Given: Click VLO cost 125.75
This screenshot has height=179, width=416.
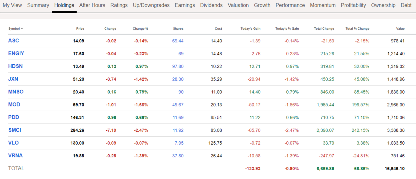Looking at the screenshot, I should 215,143.
